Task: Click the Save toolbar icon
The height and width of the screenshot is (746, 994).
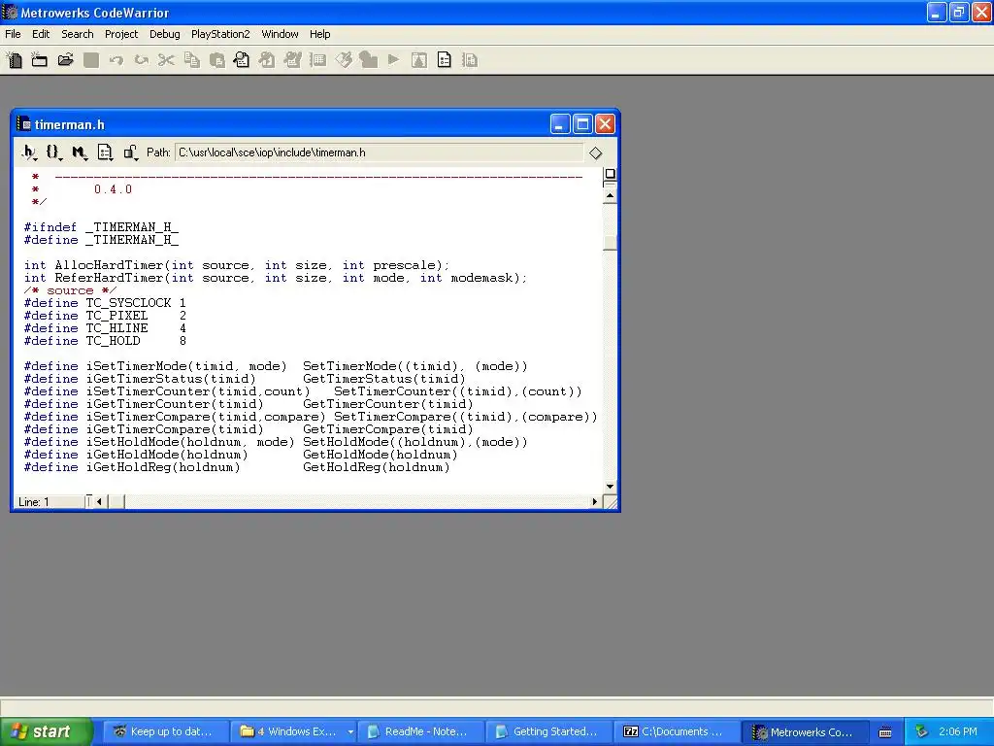Action: click(x=91, y=60)
